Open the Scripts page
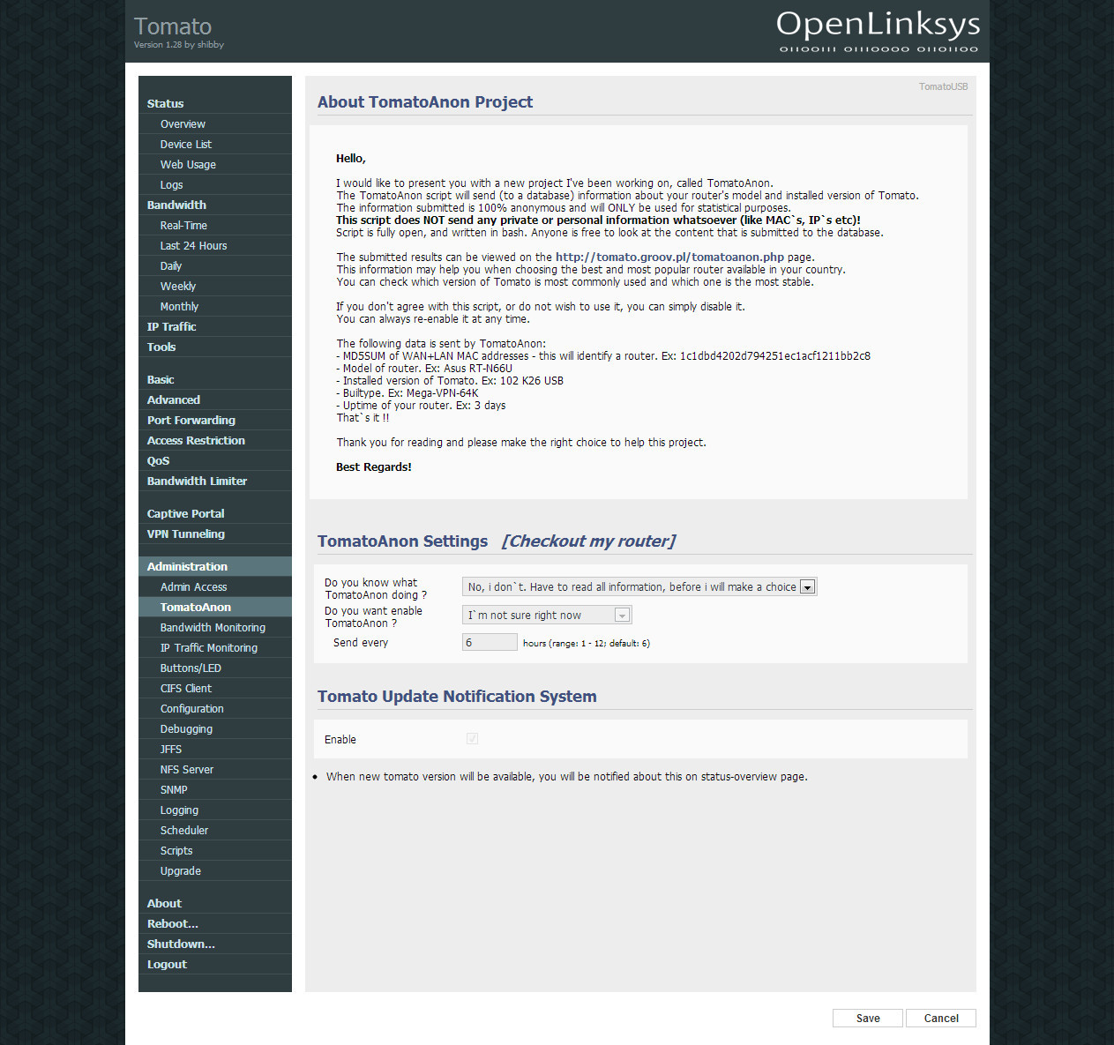 point(214,851)
